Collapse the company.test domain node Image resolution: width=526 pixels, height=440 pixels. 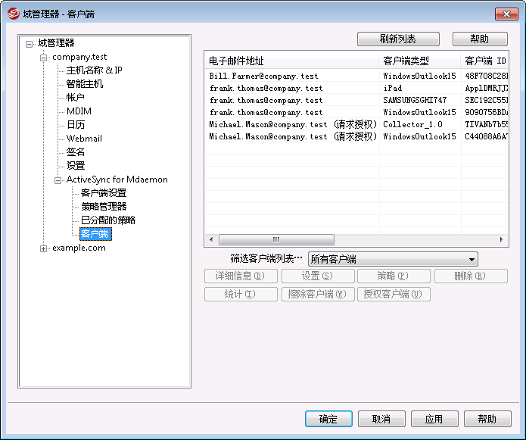(43, 58)
